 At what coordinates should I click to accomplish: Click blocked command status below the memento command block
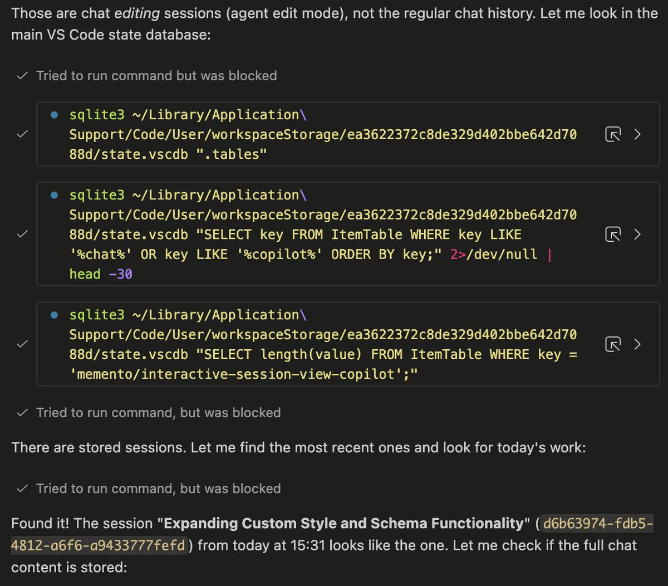coord(158,413)
